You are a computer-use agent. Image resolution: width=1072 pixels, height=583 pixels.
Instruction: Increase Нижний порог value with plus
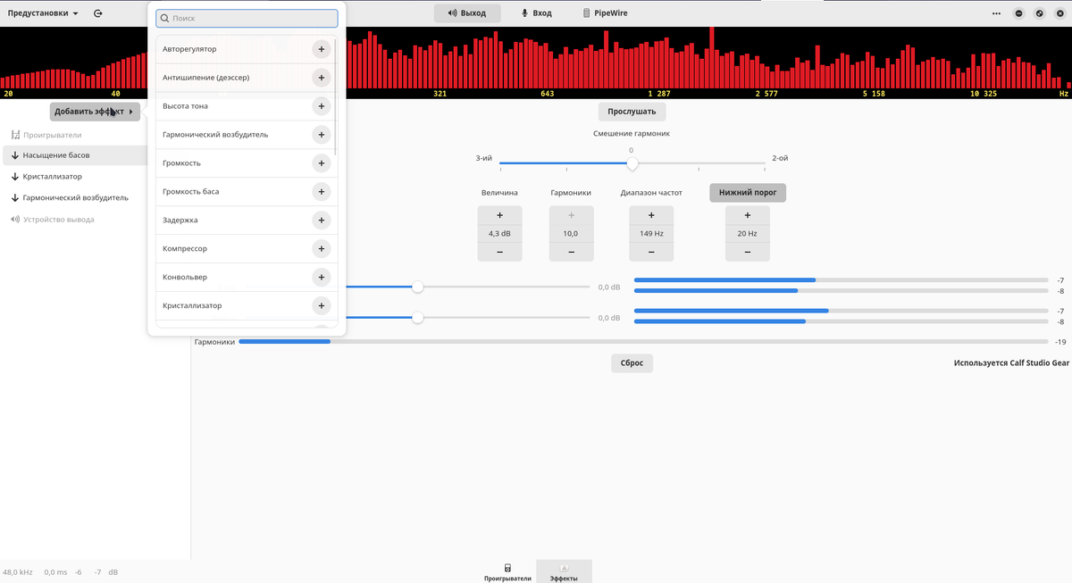point(748,215)
